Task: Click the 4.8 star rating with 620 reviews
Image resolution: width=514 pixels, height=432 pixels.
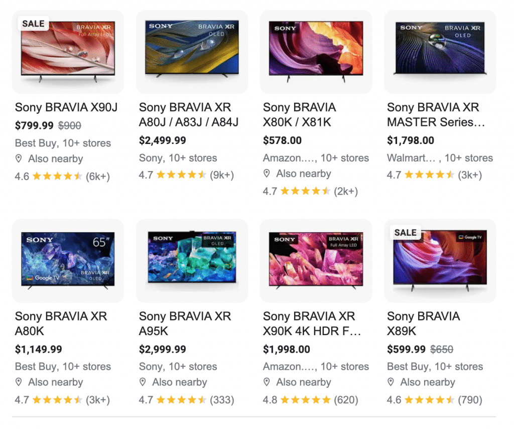Action: [310, 400]
